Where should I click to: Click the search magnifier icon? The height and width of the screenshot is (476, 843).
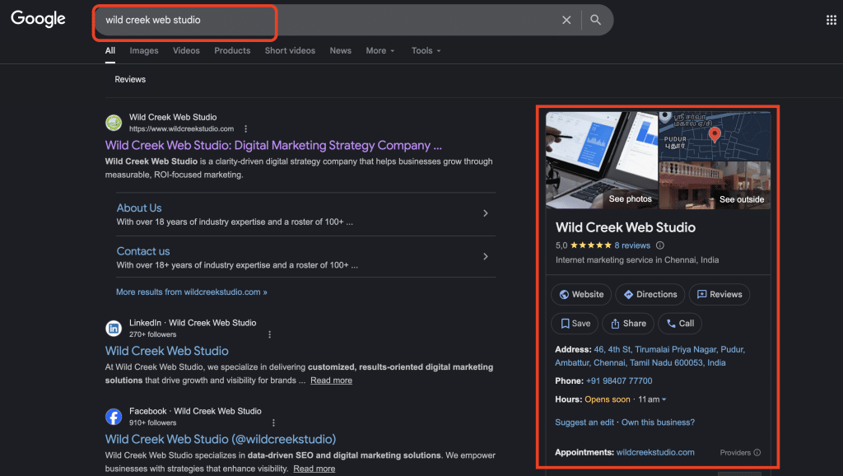[596, 19]
